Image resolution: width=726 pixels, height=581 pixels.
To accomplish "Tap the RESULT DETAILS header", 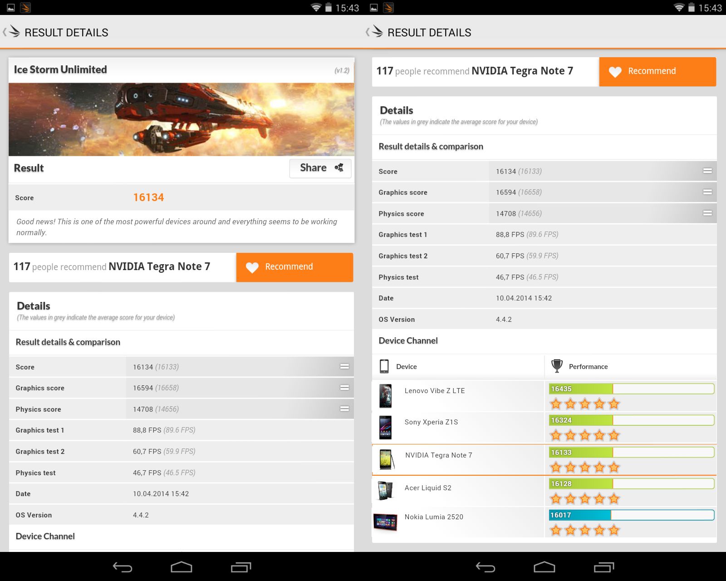I will pos(66,32).
